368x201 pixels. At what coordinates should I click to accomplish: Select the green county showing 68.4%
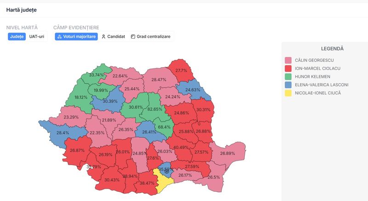click(164, 127)
